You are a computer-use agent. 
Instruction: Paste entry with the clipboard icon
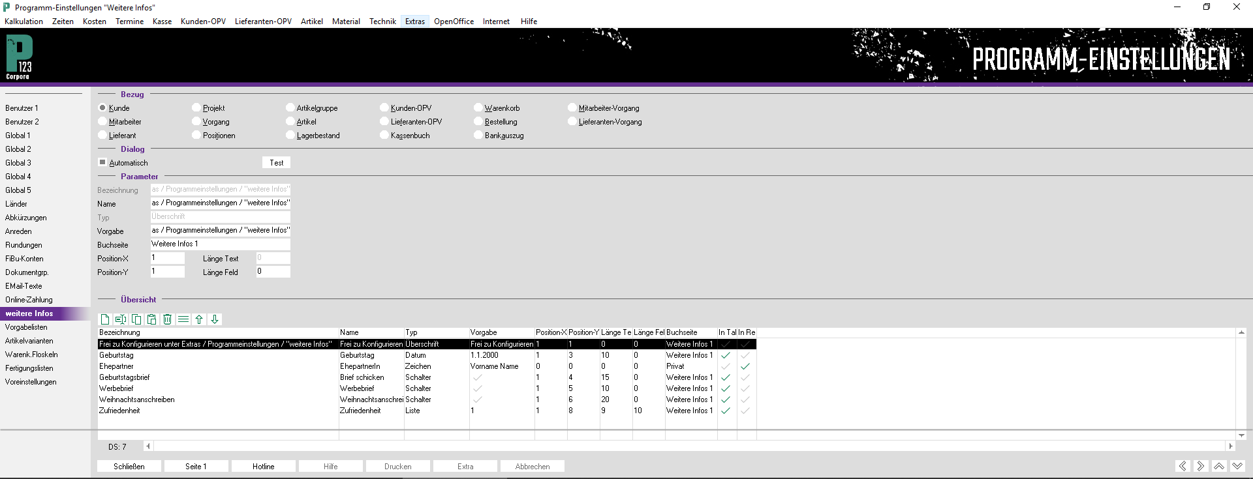[x=152, y=319]
